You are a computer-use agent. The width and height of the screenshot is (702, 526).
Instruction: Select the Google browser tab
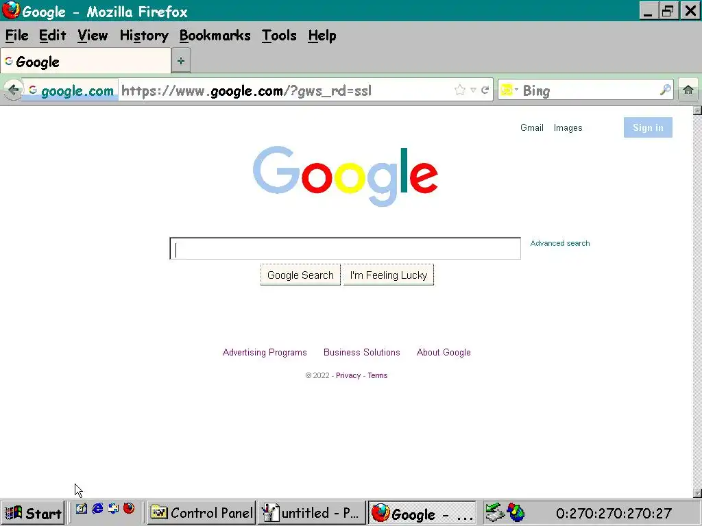[86, 61]
